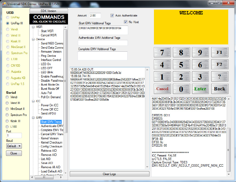Click result log scrollbar thumb

tap(229, 150)
